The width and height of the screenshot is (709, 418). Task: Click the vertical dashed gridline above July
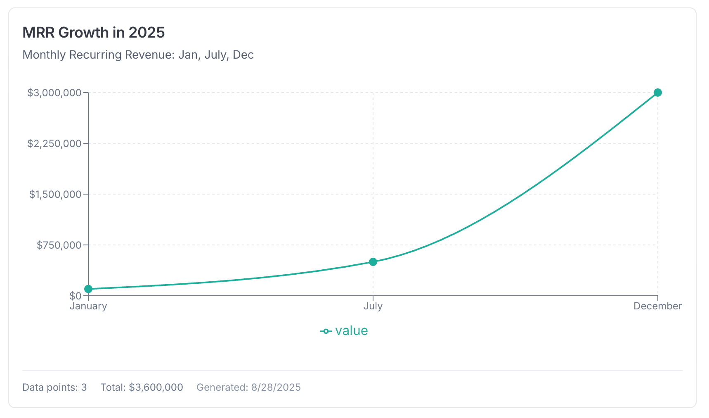point(373,173)
